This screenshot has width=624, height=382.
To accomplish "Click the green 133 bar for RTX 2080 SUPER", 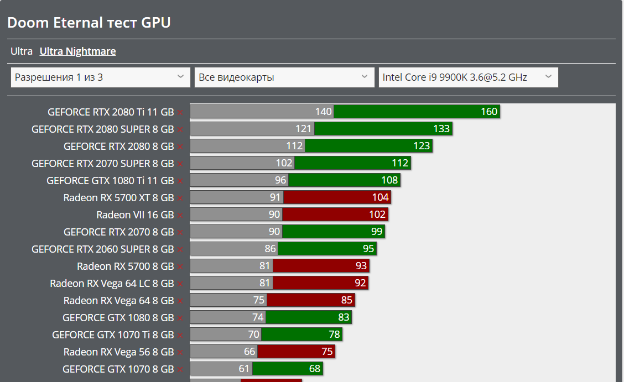I will coord(383,129).
